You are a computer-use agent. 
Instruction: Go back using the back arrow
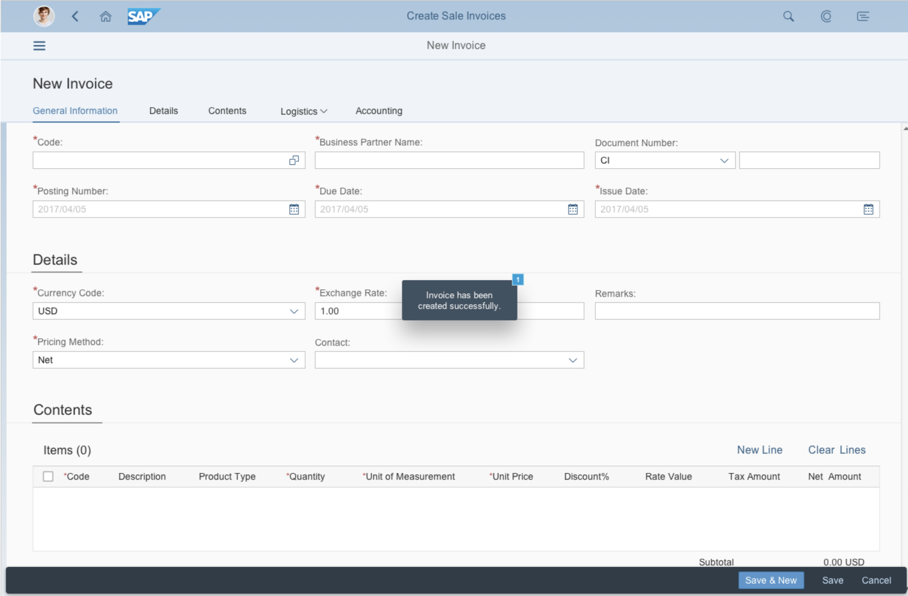point(75,16)
